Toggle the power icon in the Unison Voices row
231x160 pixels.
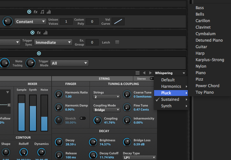[x=29, y=12]
